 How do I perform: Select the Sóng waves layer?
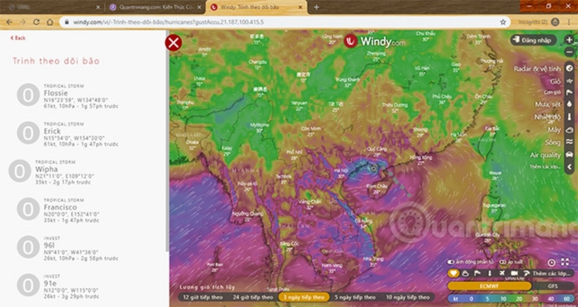(569, 142)
